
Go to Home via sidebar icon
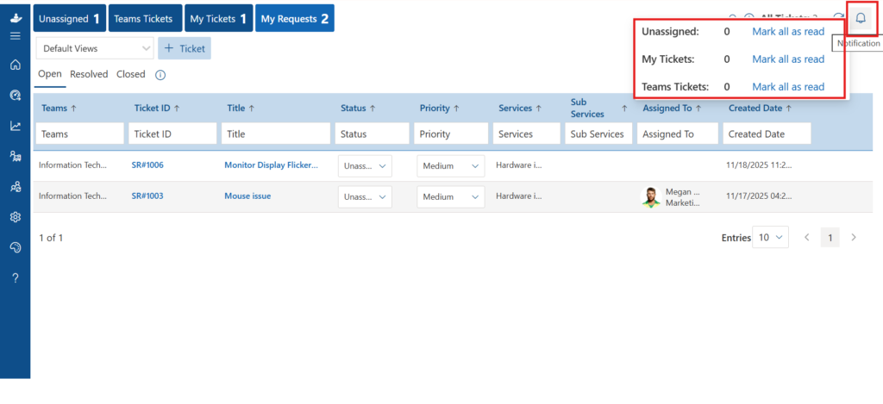click(15, 65)
